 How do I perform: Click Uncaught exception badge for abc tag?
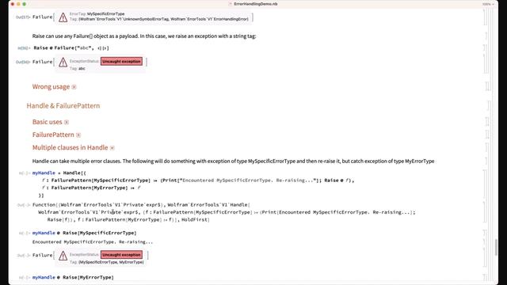(121, 62)
